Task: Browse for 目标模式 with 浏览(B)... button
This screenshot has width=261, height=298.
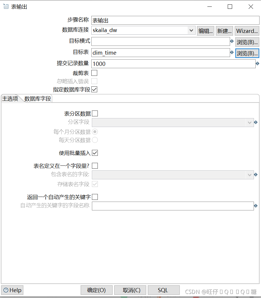Action: pyautogui.click(x=247, y=42)
